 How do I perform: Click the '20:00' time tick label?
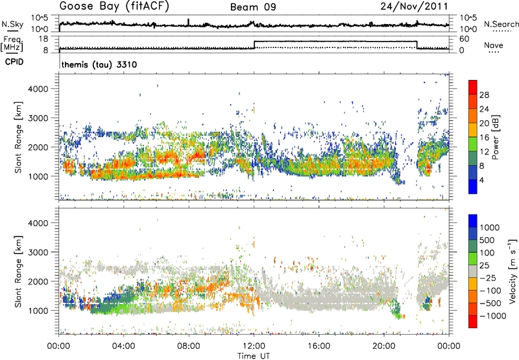pyautogui.click(x=383, y=346)
